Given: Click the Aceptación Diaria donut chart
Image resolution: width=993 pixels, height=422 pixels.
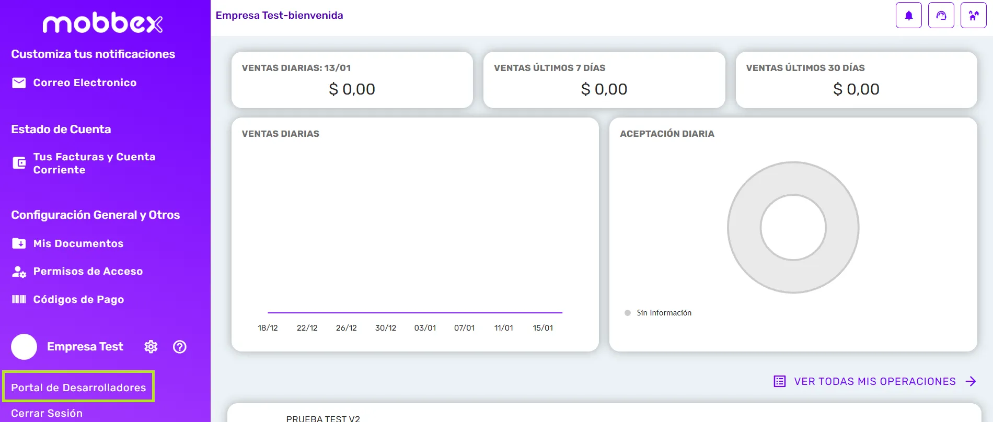Looking at the screenshot, I should (793, 227).
